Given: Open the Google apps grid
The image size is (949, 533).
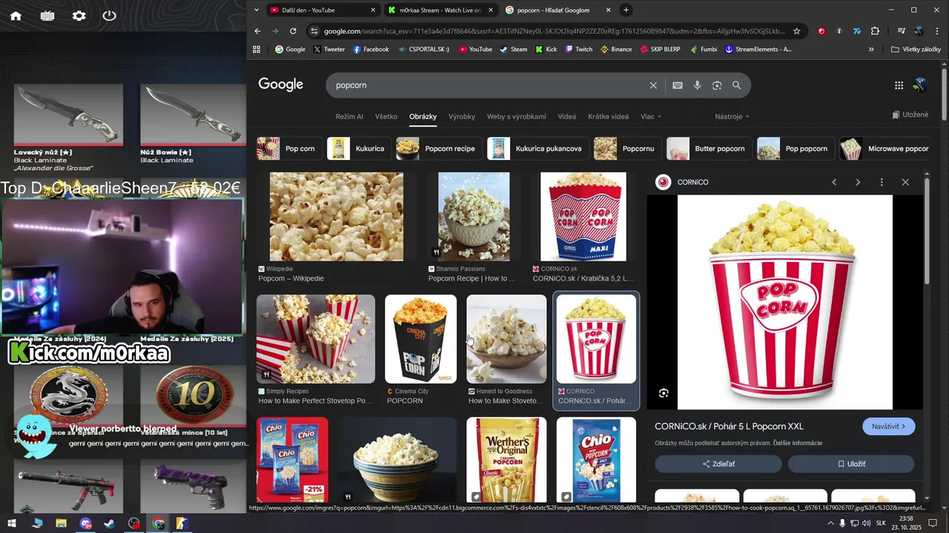Looking at the screenshot, I should tap(899, 85).
